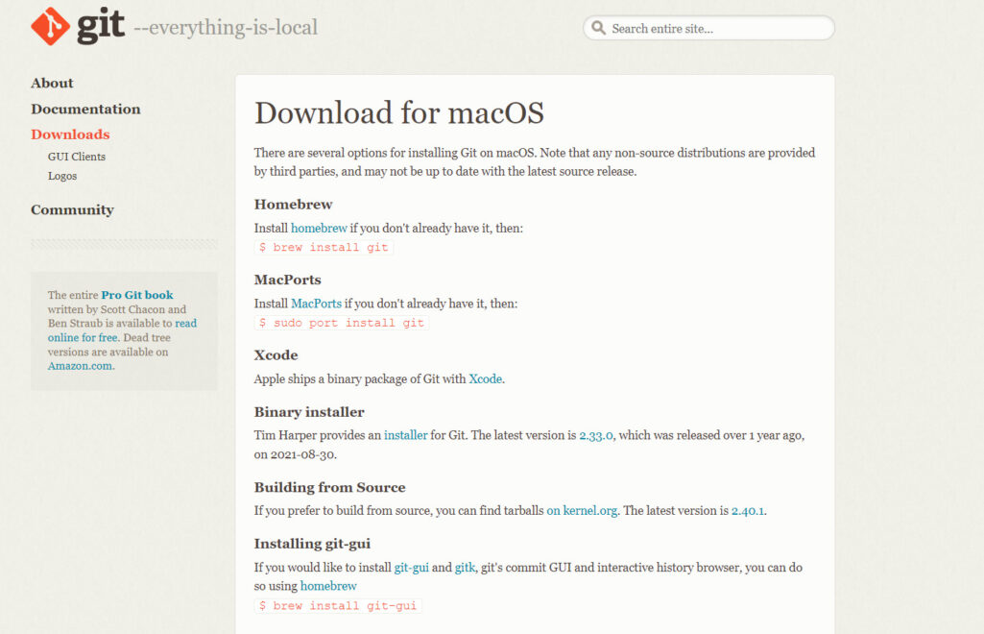Open the MacPorts link after 'Install'
984x634 pixels.
[316, 304]
